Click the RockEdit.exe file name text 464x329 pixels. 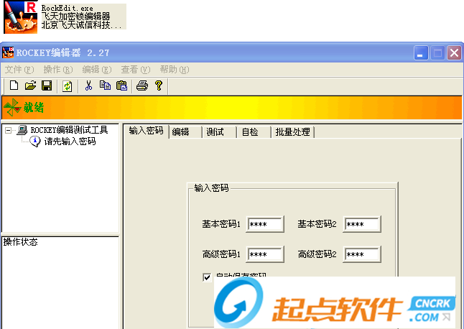[x=68, y=8]
